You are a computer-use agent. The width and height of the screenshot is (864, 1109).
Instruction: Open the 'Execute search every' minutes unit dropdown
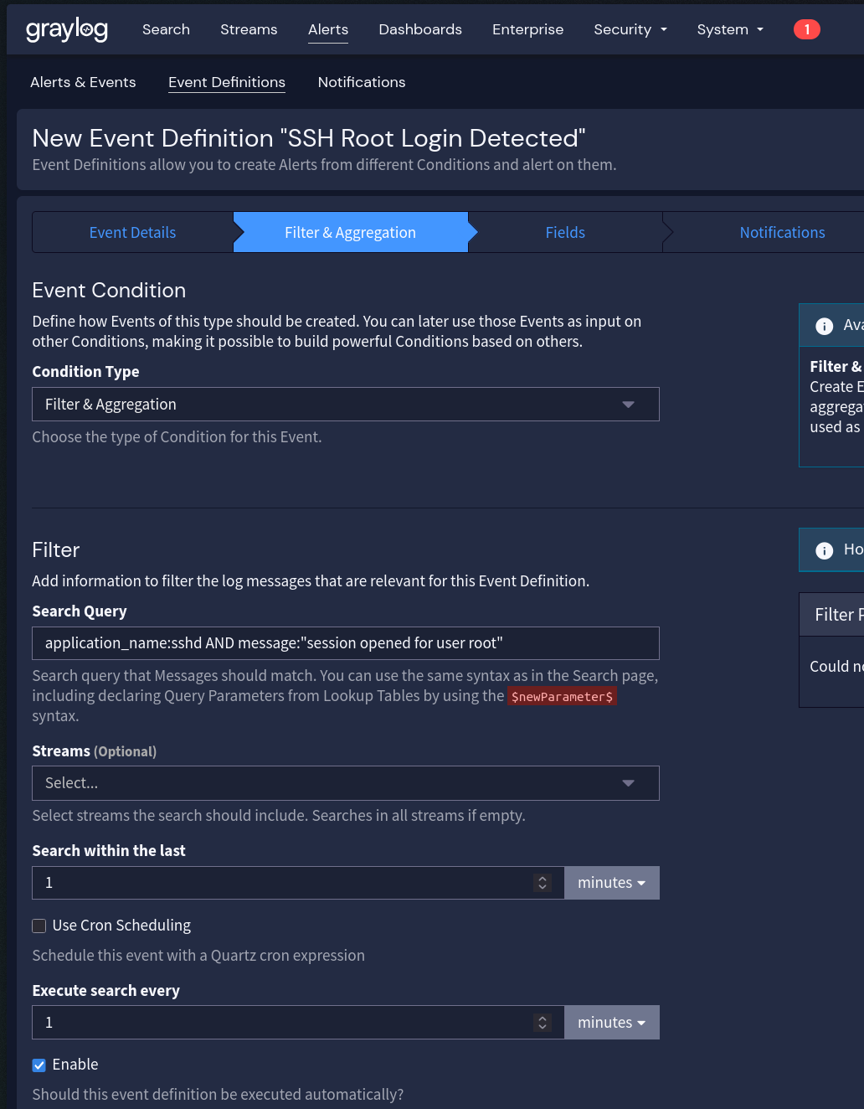(611, 1023)
